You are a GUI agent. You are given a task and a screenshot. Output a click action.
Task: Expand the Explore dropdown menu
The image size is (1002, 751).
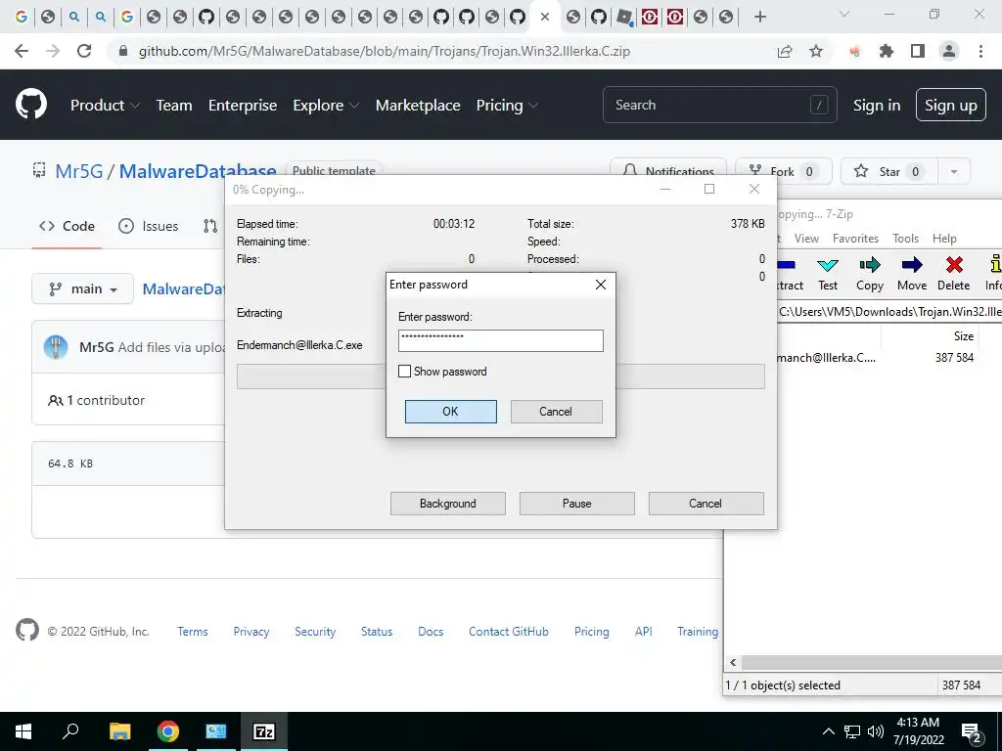(326, 106)
